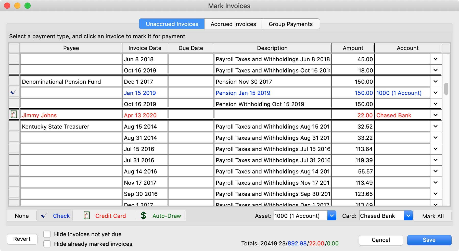Screen dimensions: 459x251
Task: Open the Group Payments tab
Action: point(291,24)
